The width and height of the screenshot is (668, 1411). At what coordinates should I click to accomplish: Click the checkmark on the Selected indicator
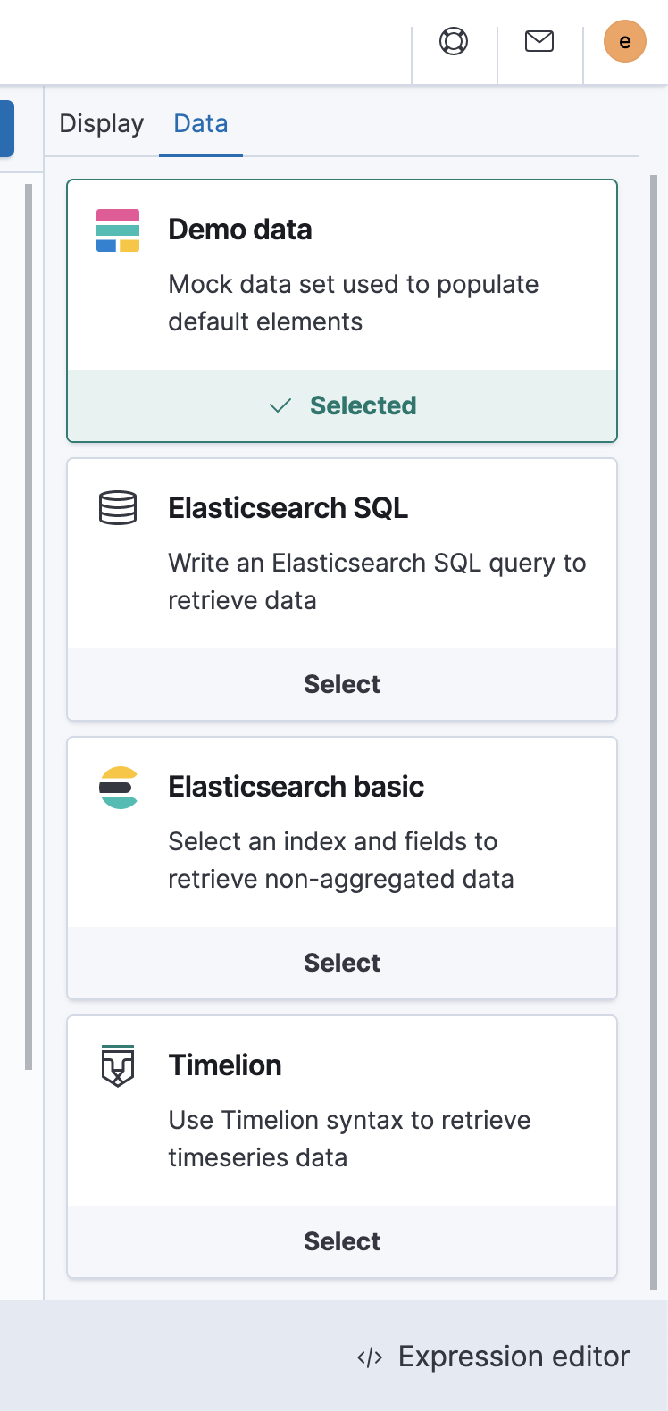coord(280,405)
